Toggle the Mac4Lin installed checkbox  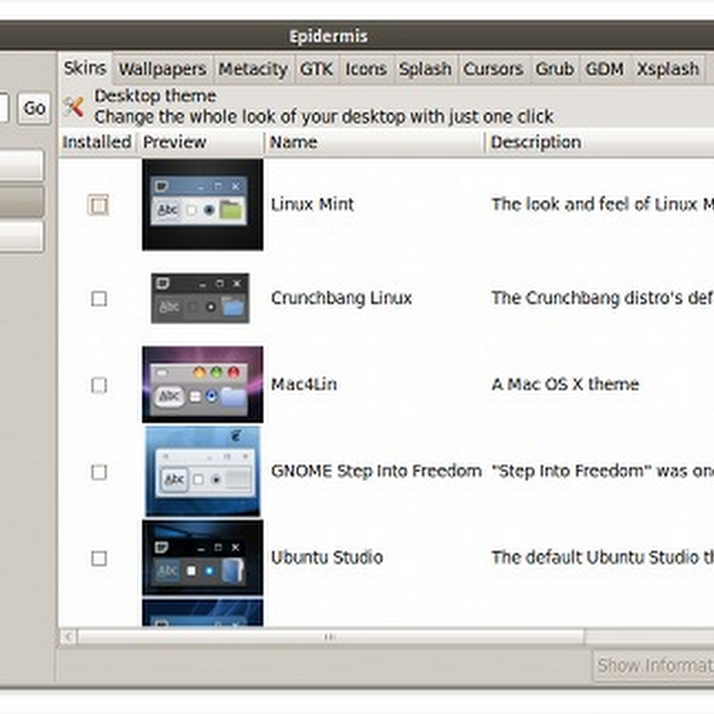99,386
